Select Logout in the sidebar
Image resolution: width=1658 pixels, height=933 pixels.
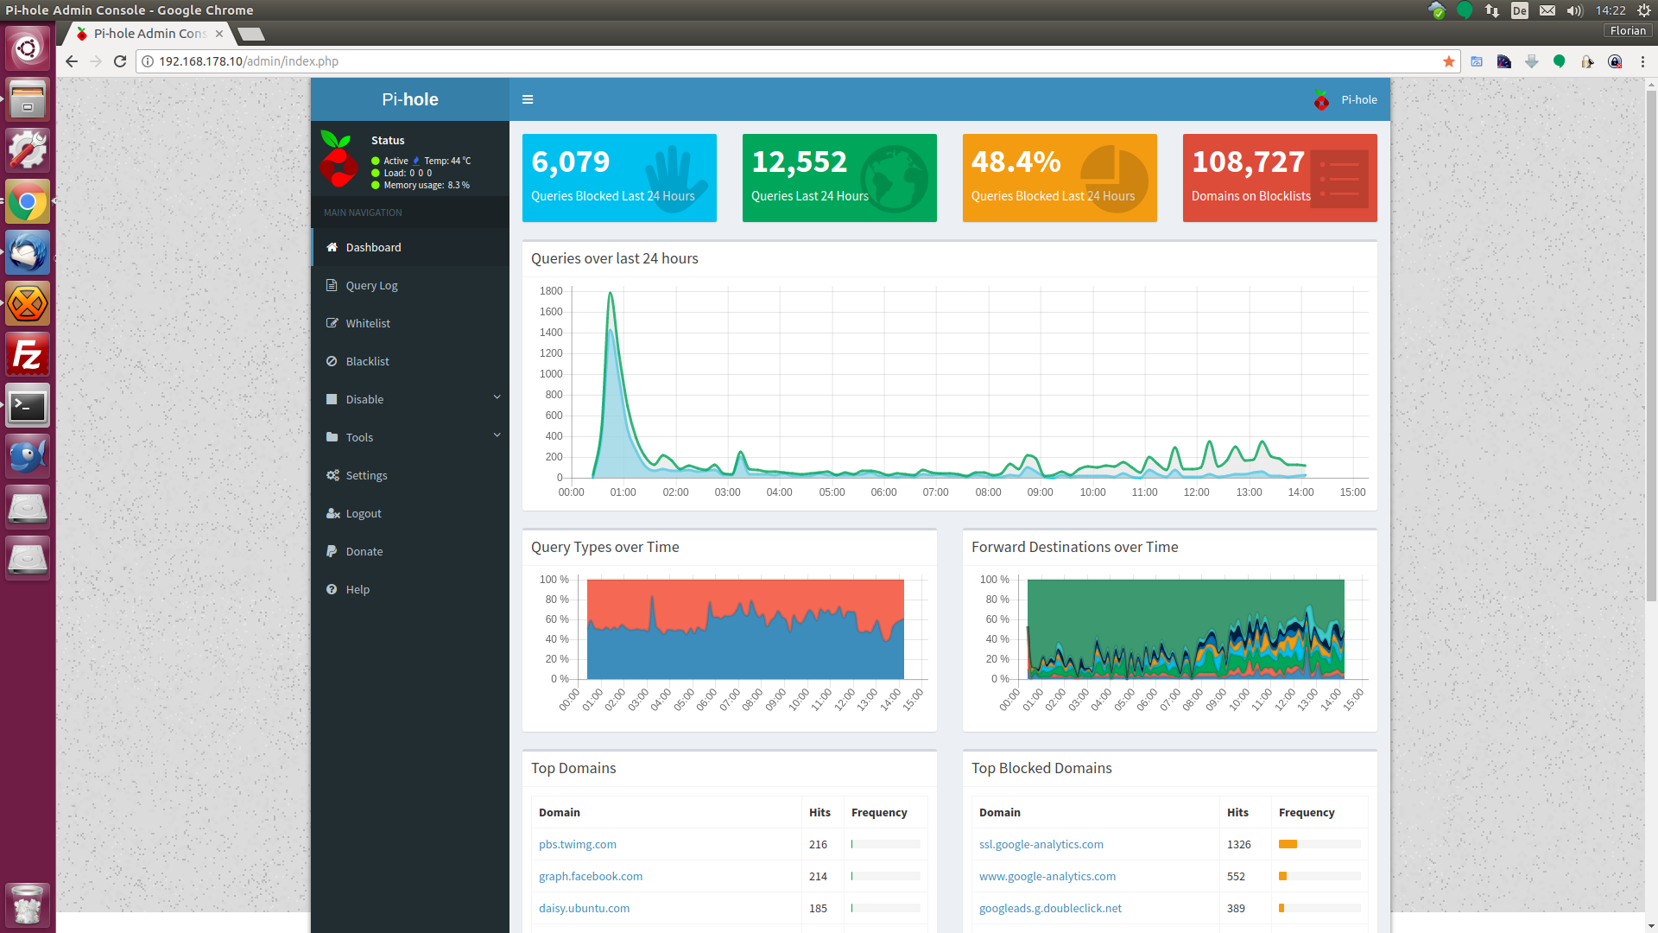410,513
